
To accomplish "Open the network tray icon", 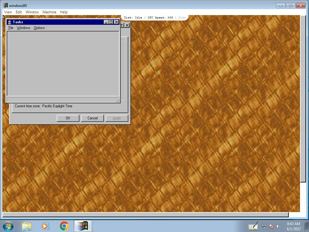I will coord(264,226).
